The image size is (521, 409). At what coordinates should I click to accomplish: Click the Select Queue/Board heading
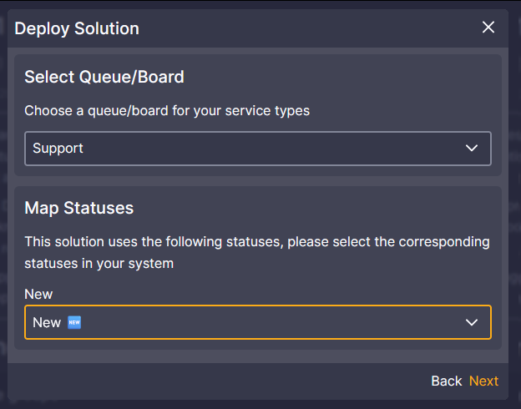tap(104, 78)
